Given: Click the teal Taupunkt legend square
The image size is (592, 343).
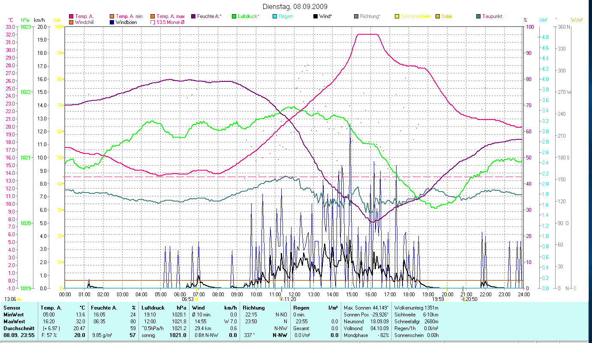Looking at the screenshot, I should (478, 16).
